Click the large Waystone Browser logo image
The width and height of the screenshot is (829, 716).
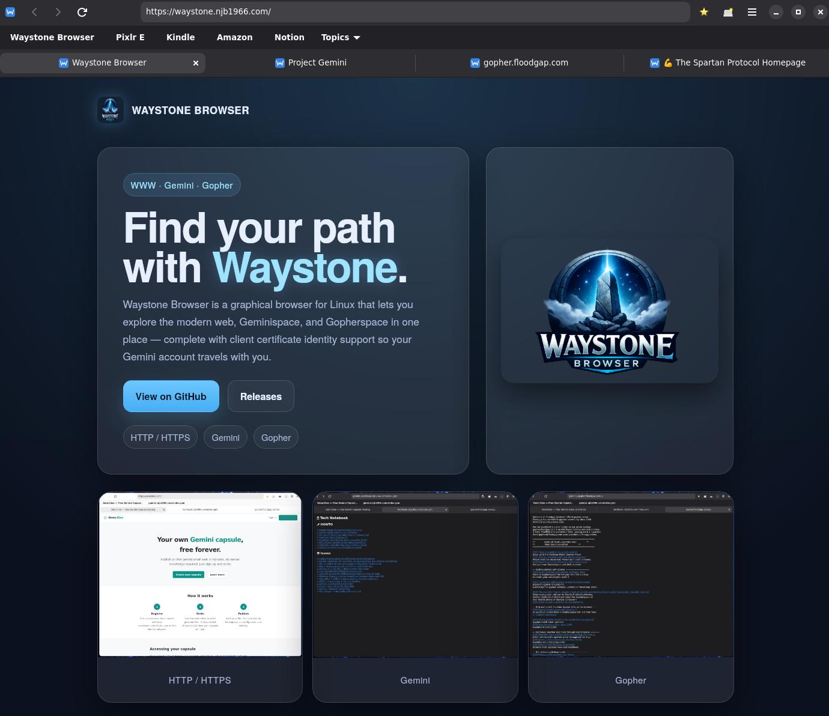coord(609,311)
